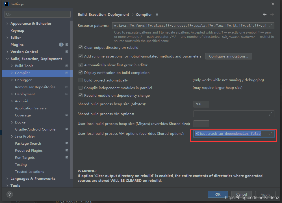Click project icon beside Package Search
The width and height of the screenshot is (282, 203).
click(x=67, y=144)
